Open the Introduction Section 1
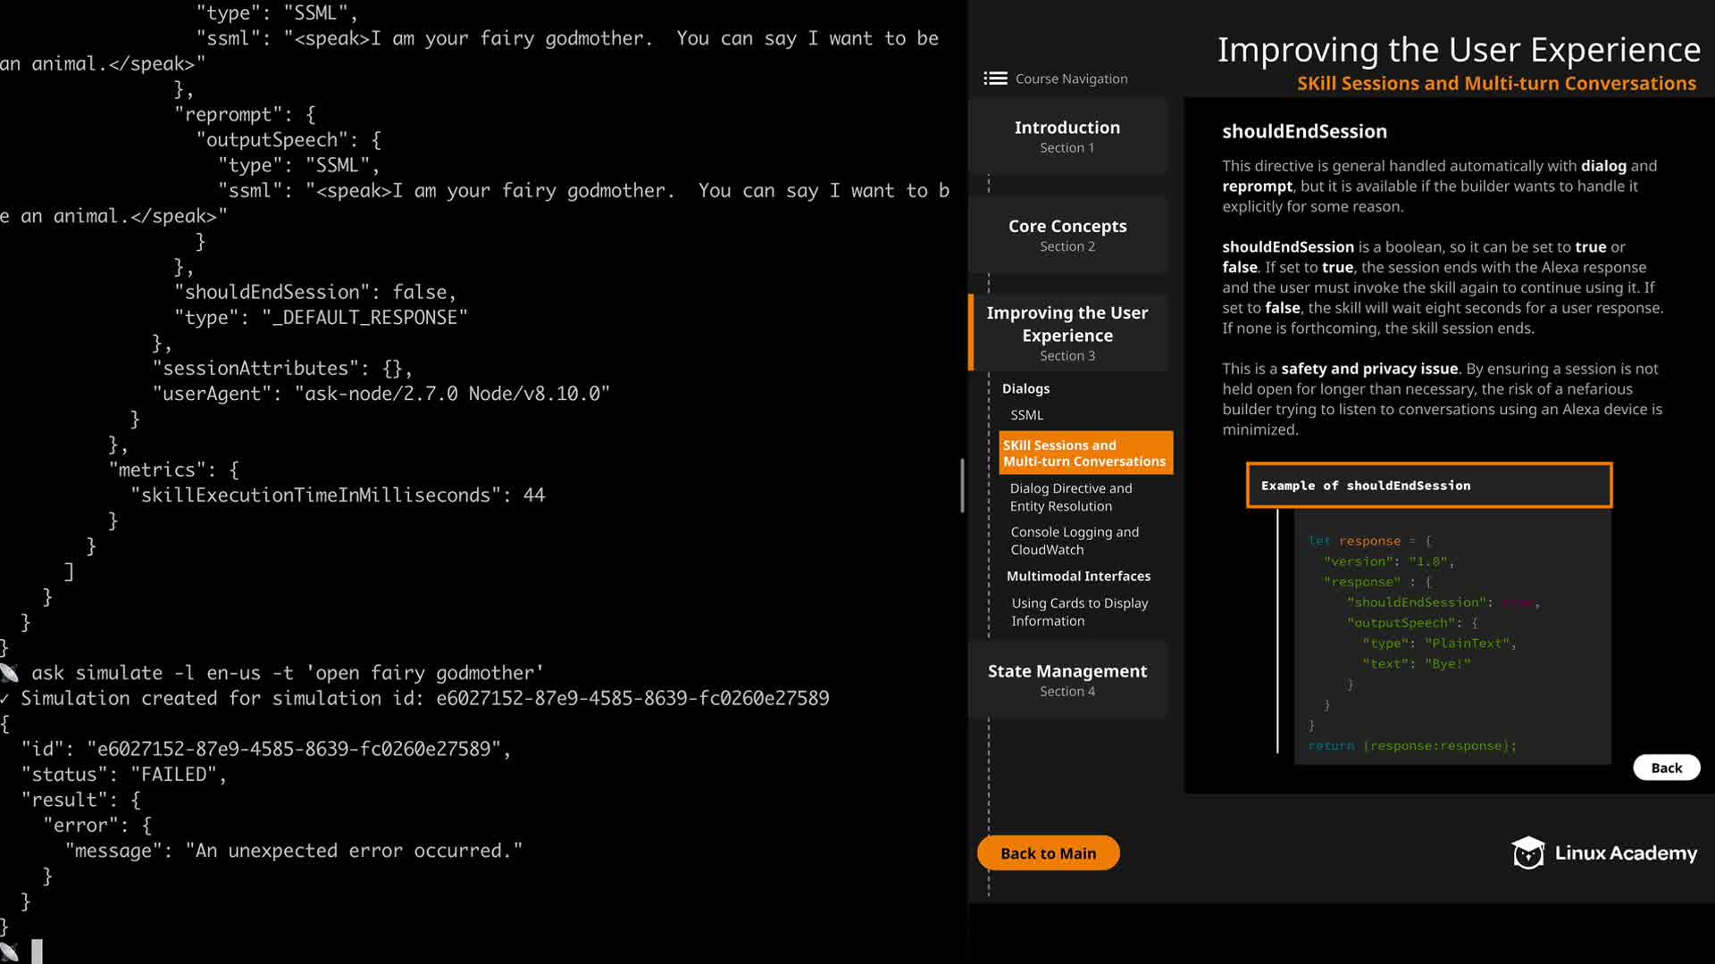1715x964 pixels. [1067, 136]
